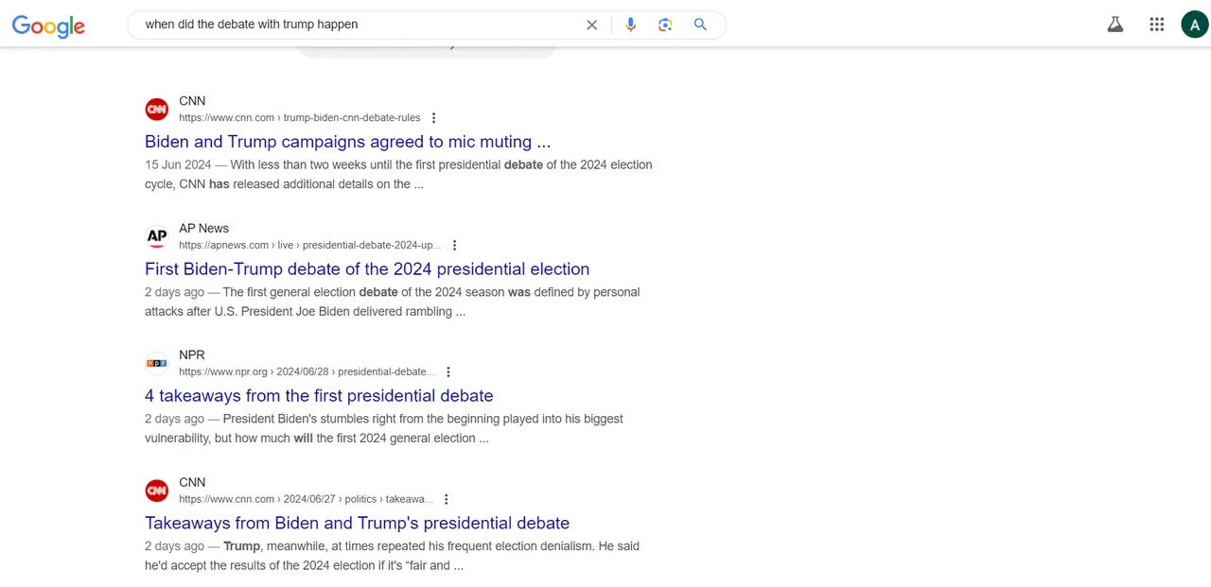
Task: Click the cnn.com trump-biden-cnn-debate-rules URL
Action: pos(300,118)
